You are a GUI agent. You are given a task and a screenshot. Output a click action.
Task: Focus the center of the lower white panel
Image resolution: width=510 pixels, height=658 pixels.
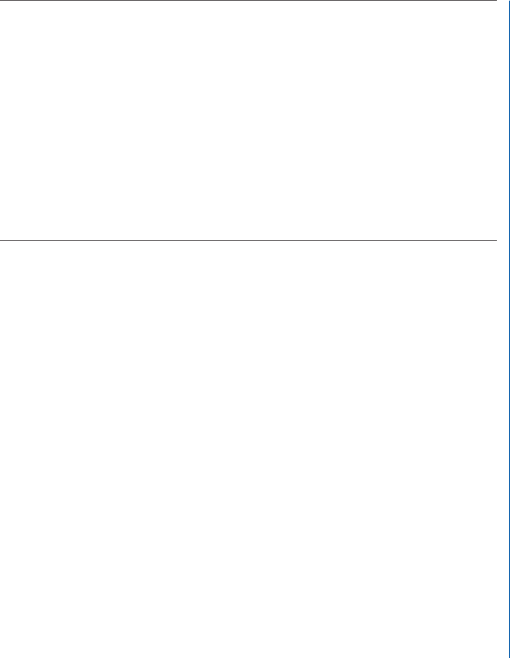[x=248, y=449]
